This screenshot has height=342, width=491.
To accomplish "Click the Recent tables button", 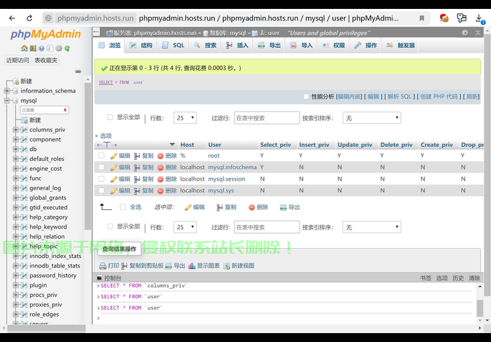I will point(18,60).
